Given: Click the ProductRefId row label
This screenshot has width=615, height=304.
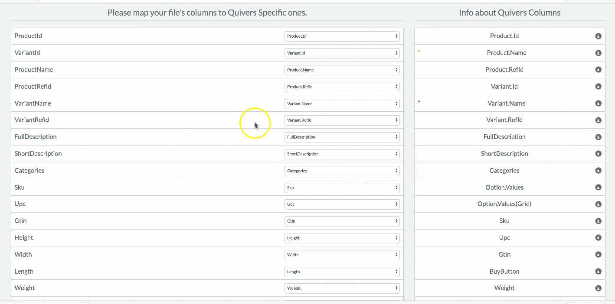Looking at the screenshot, I should tap(33, 87).
